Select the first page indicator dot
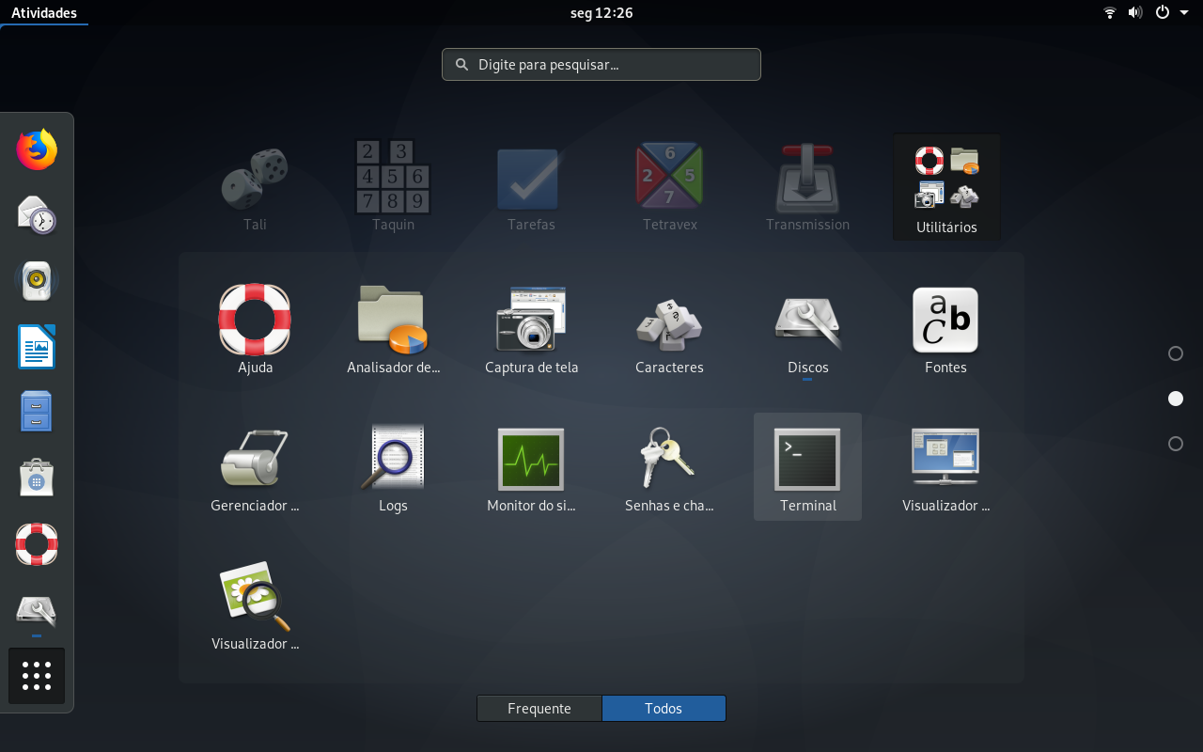This screenshot has width=1203, height=752. [x=1175, y=353]
